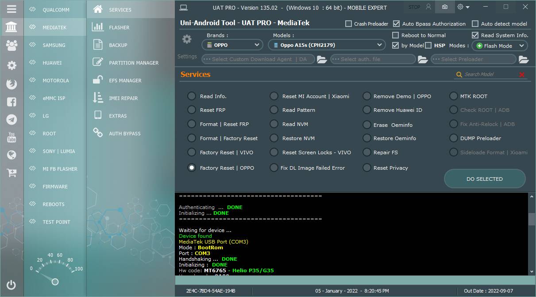Image resolution: width=536 pixels, height=297 pixels.
Task: Open the users group icon
Action: [12, 45]
